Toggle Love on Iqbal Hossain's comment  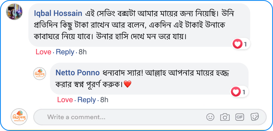click(x=43, y=52)
